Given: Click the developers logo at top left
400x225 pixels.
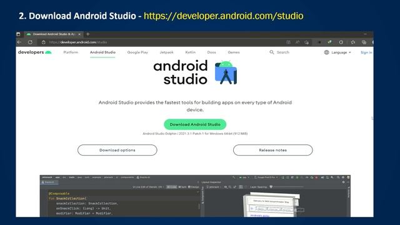Looking at the screenshot, I should click(x=35, y=52).
